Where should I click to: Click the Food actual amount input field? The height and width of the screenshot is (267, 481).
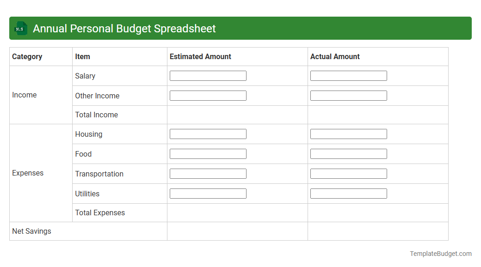click(348, 153)
